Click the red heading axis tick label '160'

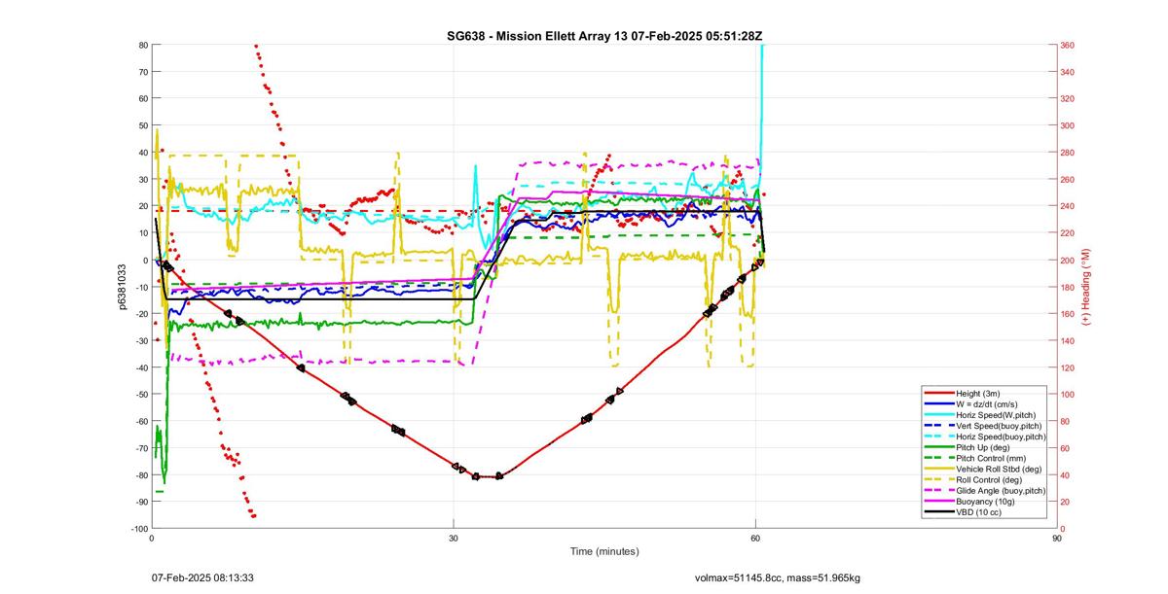pos(1068,313)
